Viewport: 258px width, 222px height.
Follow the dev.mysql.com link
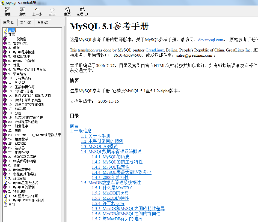(x=210, y=40)
